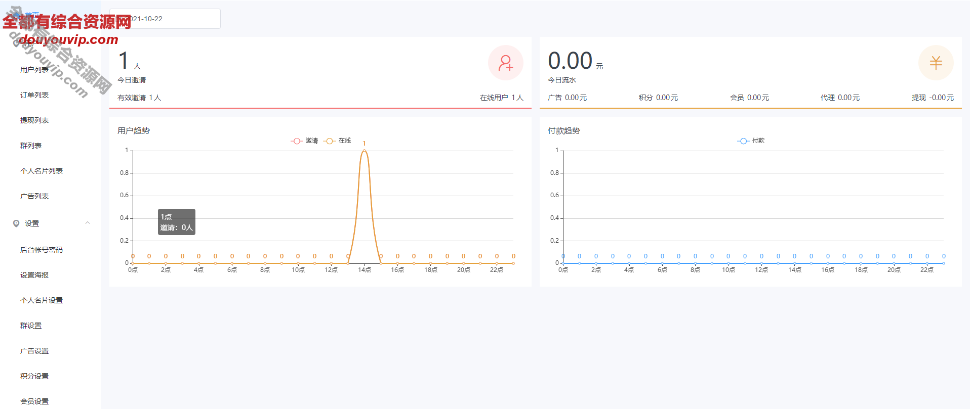970x409 pixels.
Task: Click the 0点 data point in 付款趋势 chart
Action: (563, 263)
